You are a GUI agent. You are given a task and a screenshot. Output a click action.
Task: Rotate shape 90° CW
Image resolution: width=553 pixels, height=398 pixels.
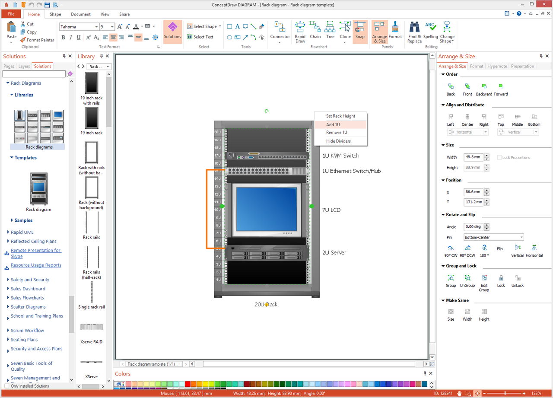tap(451, 248)
